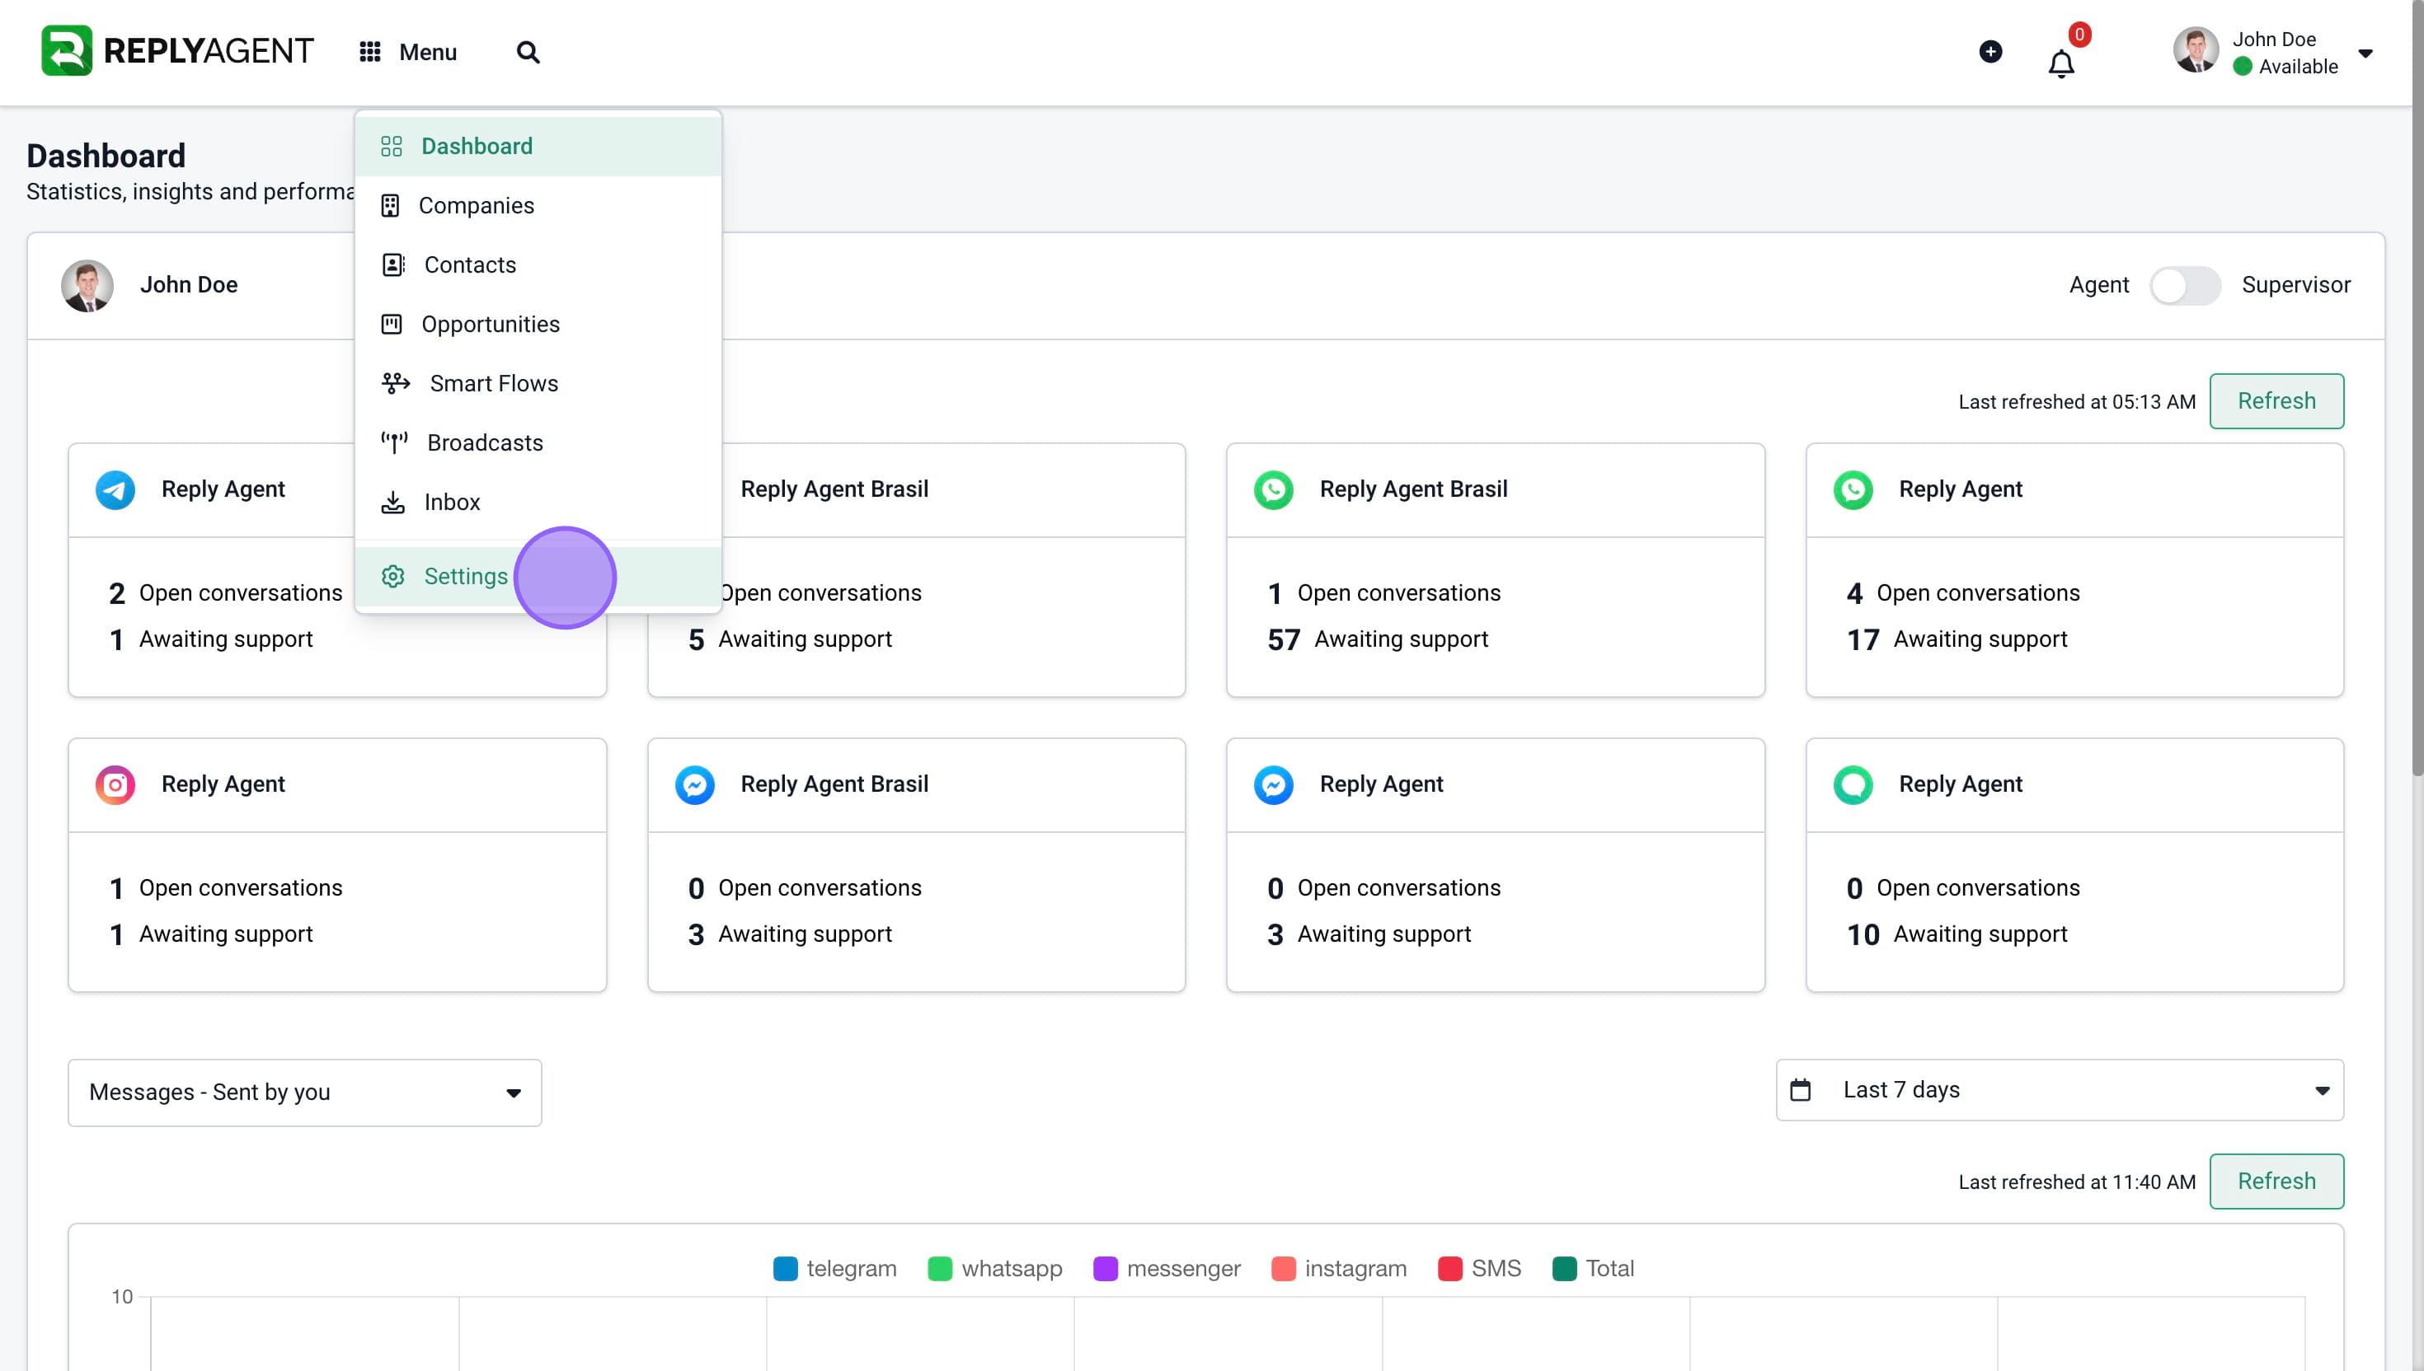Open the notifications bell

click(2061, 64)
